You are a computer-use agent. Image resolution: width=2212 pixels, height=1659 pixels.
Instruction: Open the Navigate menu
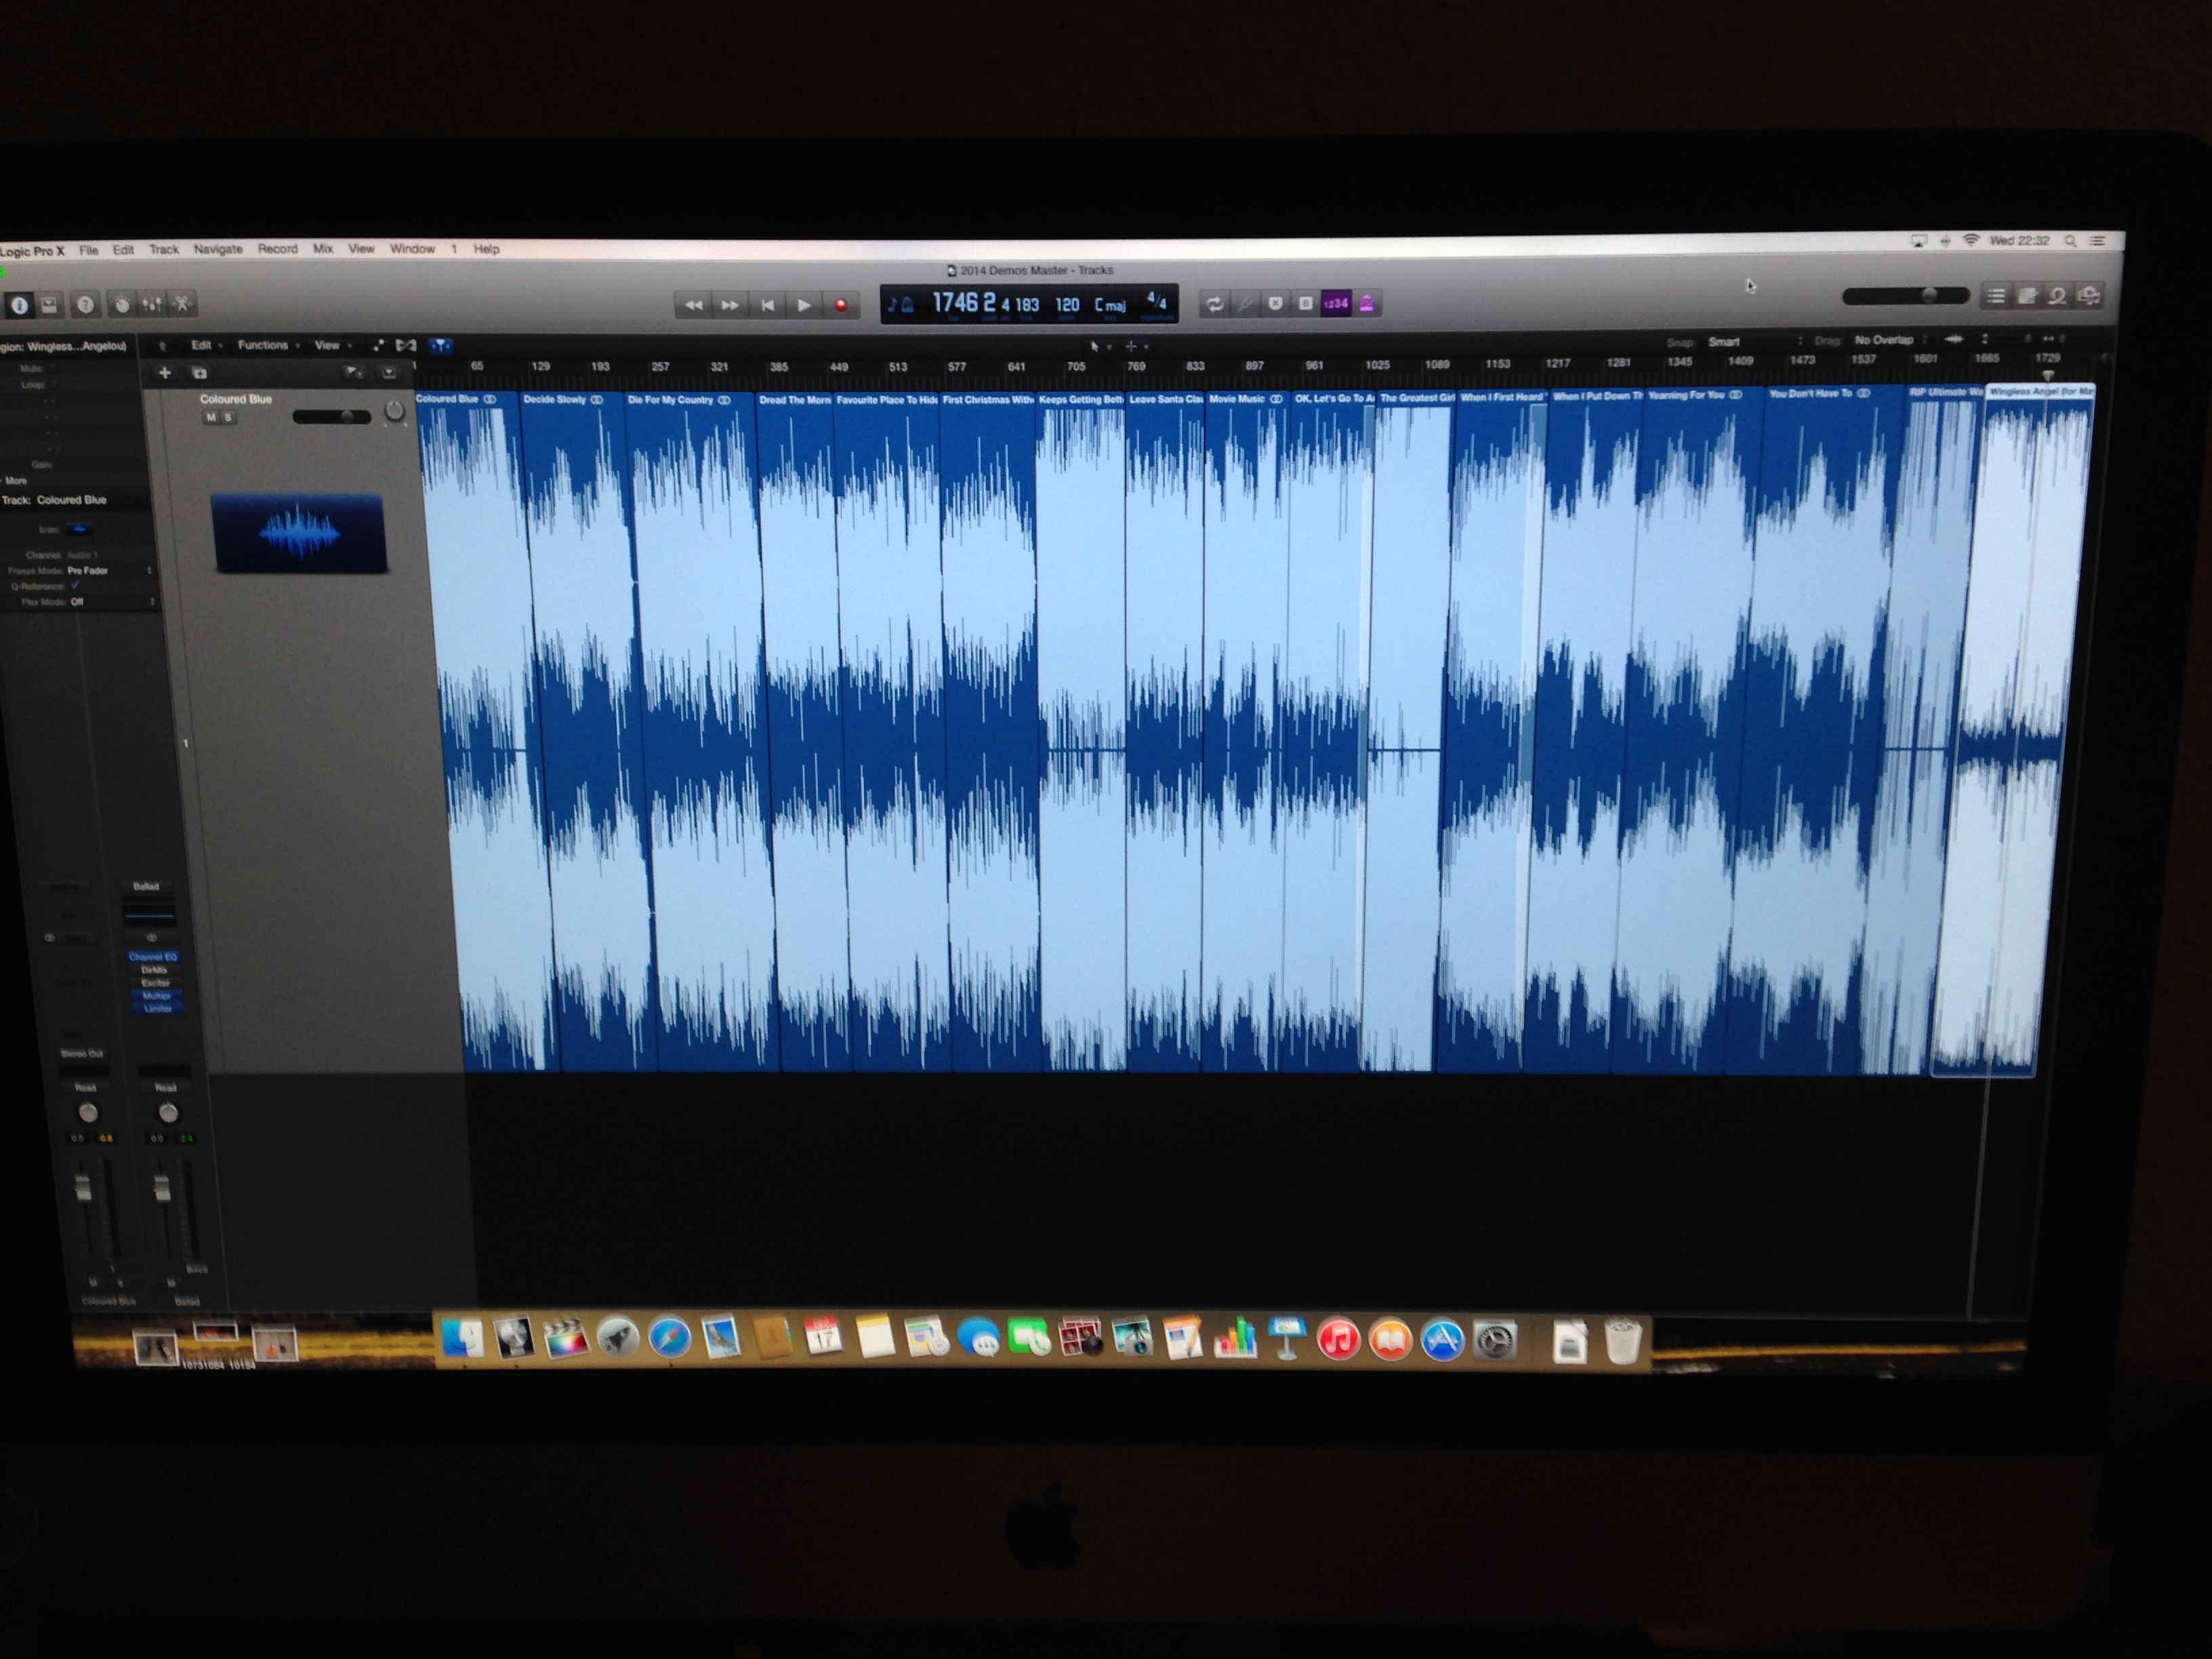tap(217, 249)
